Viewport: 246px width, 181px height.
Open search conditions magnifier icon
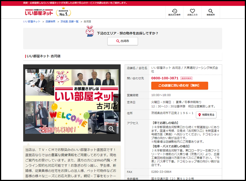coord(211,12)
